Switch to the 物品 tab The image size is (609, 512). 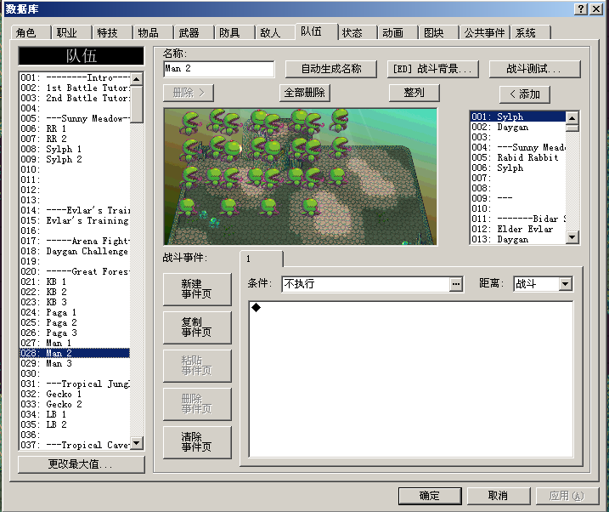click(x=153, y=32)
